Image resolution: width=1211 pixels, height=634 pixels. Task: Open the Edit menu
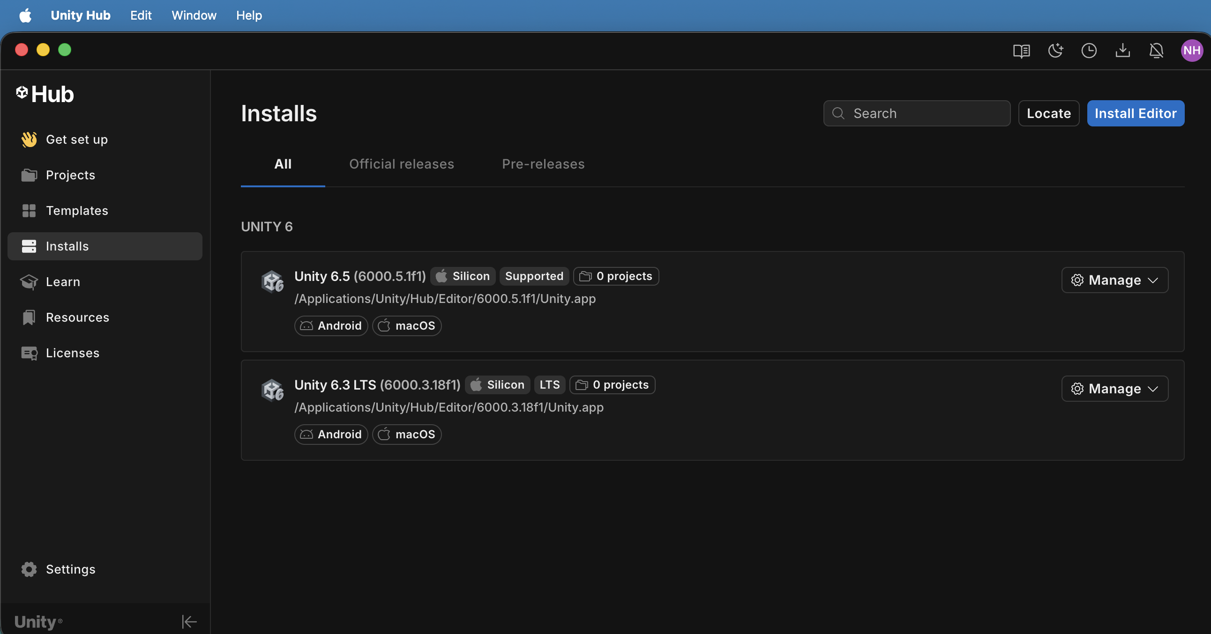click(141, 15)
